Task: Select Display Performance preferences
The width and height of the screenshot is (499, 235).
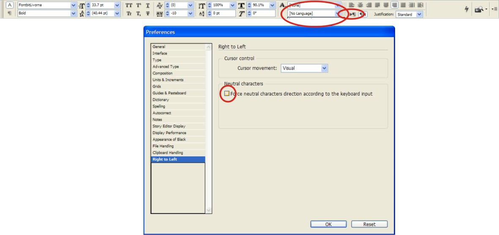Action: pos(178,133)
